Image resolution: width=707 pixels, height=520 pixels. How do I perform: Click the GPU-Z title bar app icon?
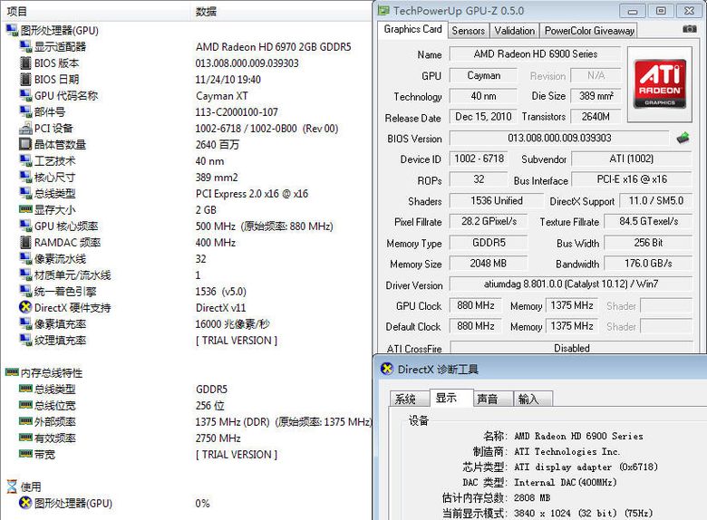(x=383, y=10)
